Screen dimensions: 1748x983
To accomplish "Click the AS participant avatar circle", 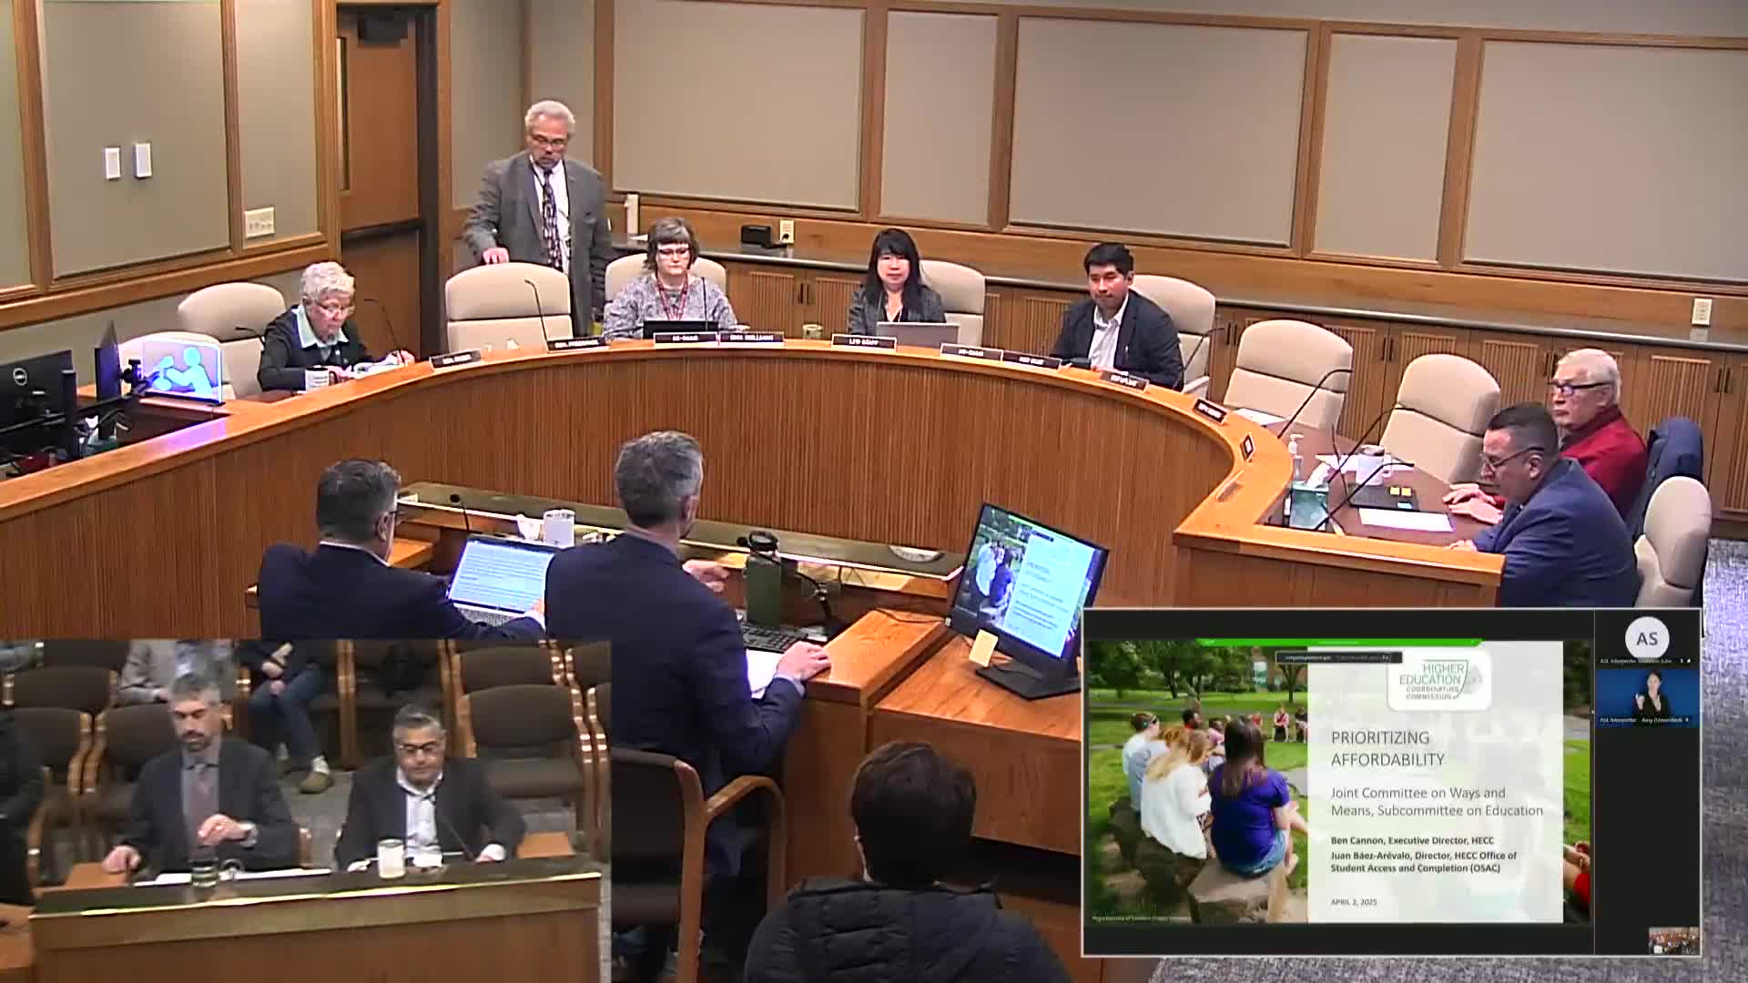I will [x=1647, y=637].
